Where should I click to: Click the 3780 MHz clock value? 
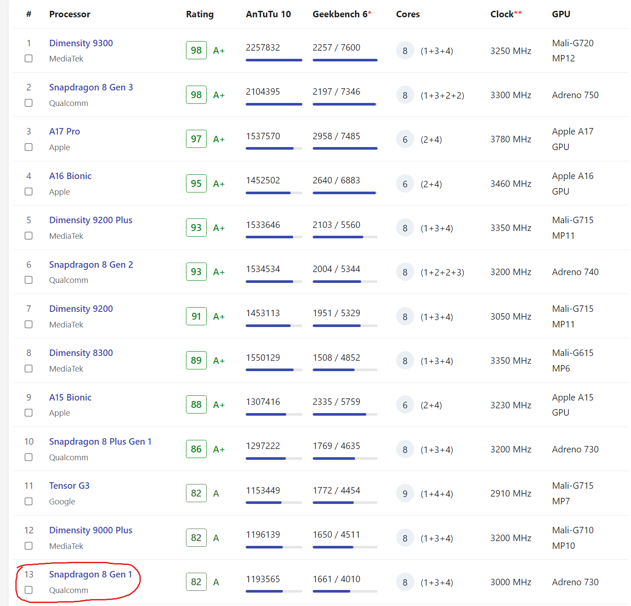point(511,139)
